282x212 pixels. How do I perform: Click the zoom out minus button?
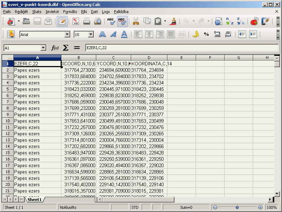coord(215,207)
